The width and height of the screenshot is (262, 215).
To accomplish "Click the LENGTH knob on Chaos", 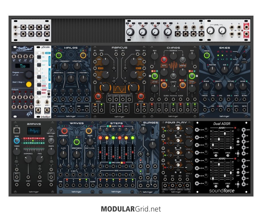I will click(x=173, y=89).
